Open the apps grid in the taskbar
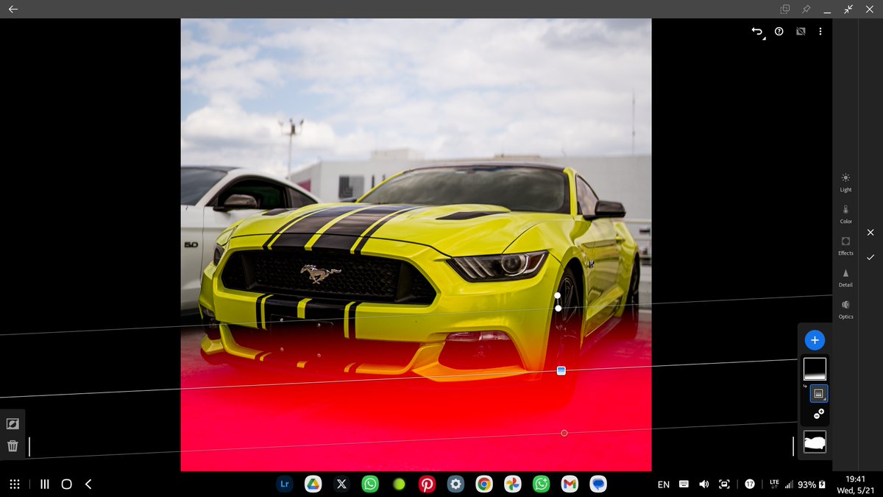The height and width of the screenshot is (497, 883). pyautogui.click(x=14, y=484)
